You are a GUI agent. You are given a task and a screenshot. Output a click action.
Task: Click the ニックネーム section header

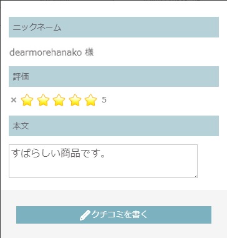tap(113, 27)
